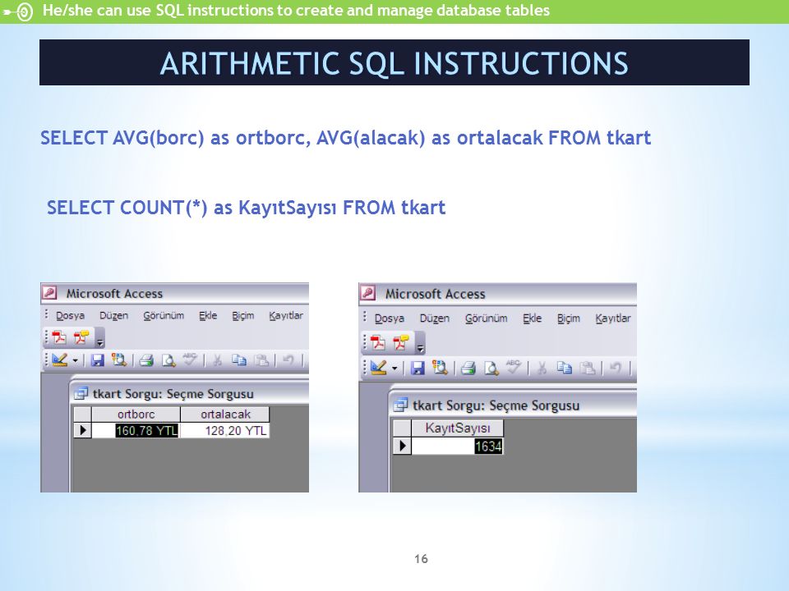Click Design View icon in ortborc Access window
This screenshot has width=789, height=591.
pyautogui.click(x=59, y=360)
